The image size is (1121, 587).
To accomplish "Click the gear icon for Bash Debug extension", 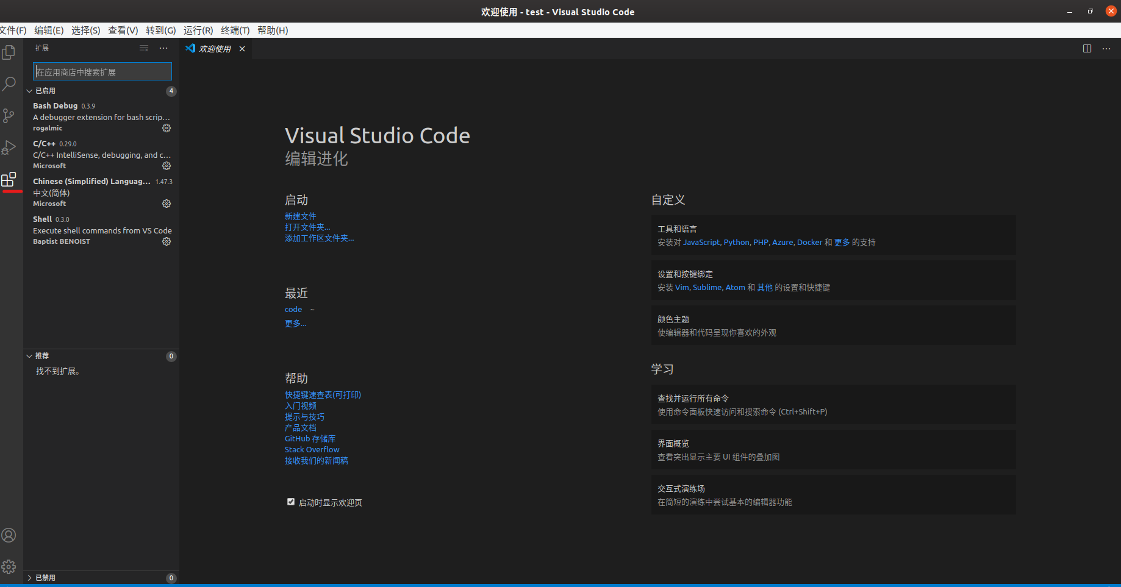I will 167,128.
